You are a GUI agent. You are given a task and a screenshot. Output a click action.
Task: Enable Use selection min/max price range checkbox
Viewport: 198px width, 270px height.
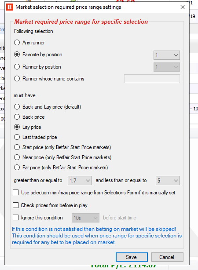coord(16,193)
